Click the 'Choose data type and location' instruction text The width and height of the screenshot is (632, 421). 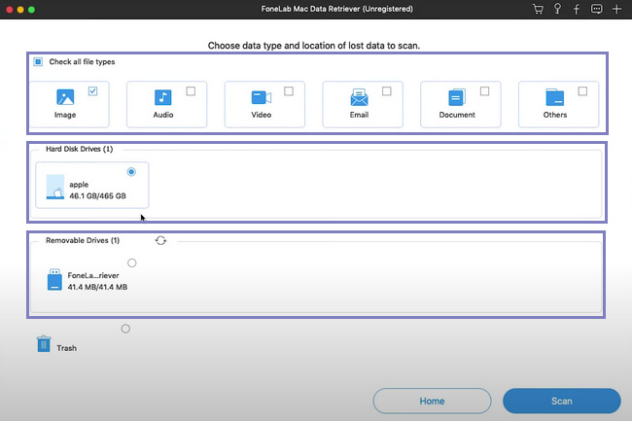314,46
